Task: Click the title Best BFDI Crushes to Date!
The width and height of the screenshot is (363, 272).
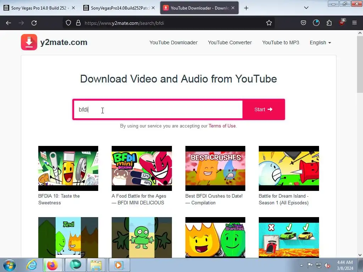Action: click(214, 199)
